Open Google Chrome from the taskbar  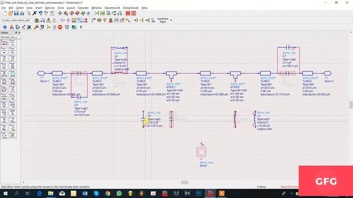[x=108, y=193]
